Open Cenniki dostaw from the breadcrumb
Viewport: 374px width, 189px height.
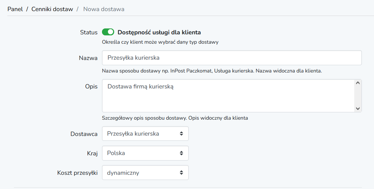click(52, 9)
